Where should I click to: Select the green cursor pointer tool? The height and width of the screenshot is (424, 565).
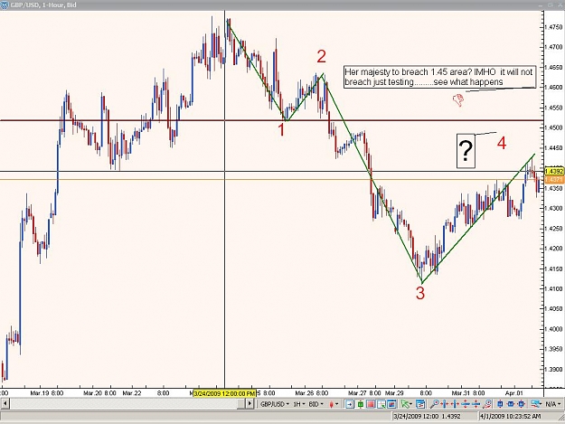(x=405, y=404)
